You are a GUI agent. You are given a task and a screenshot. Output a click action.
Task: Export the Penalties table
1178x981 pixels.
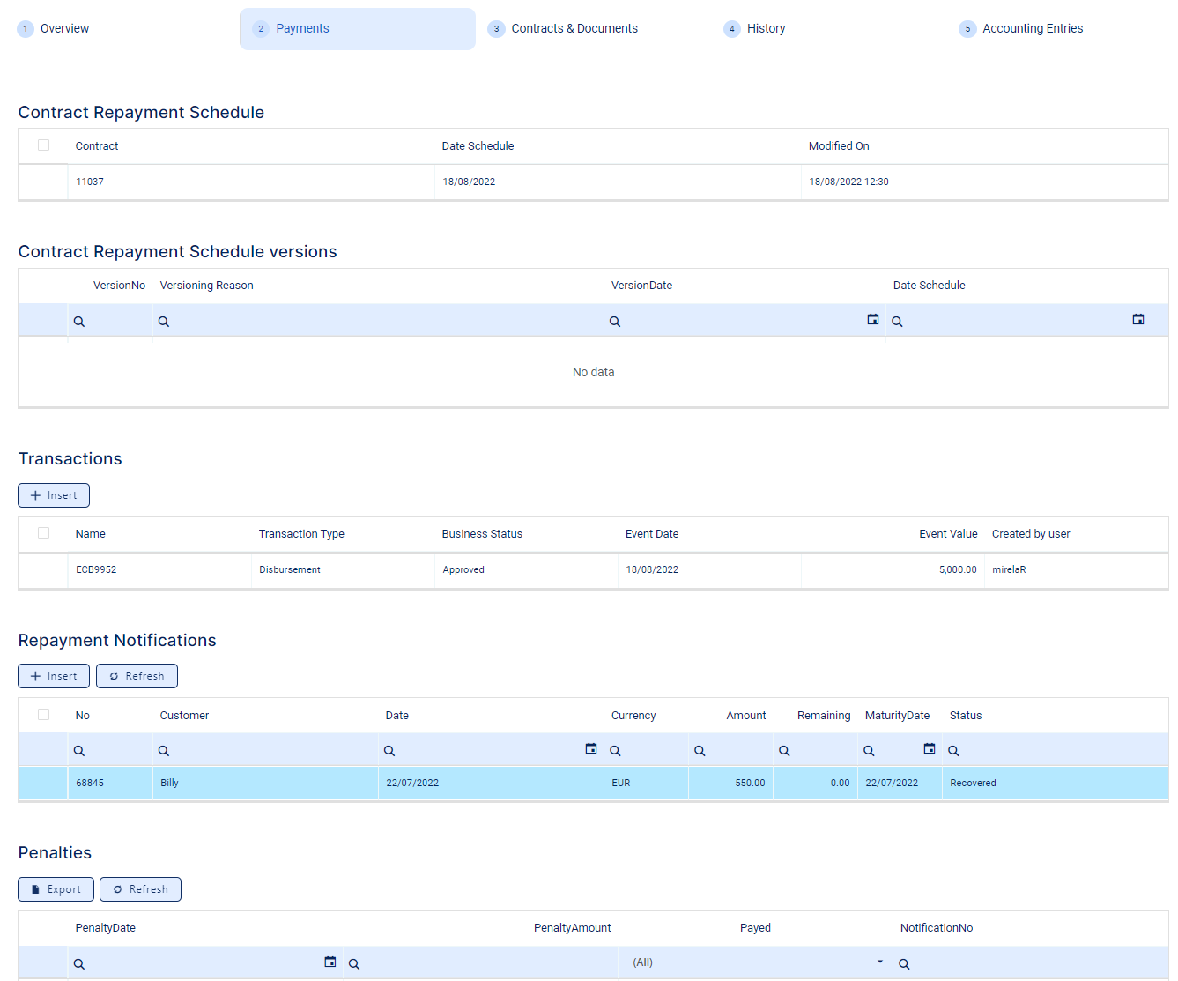pos(56,889)
